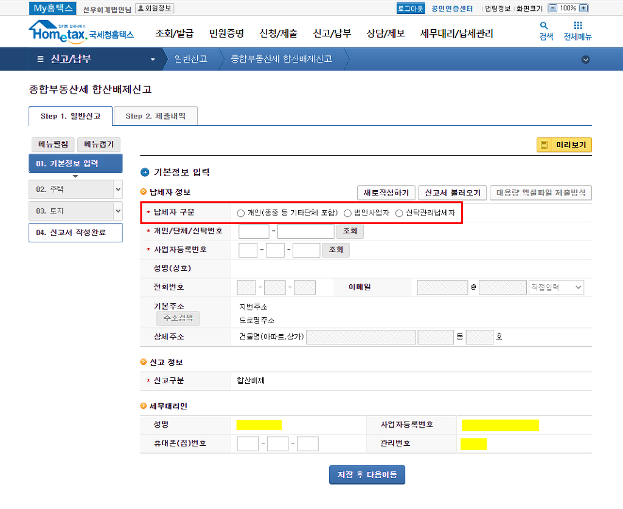
Task: Expand the 03. 토지 dropdown arrow
Action: (118, 211)
